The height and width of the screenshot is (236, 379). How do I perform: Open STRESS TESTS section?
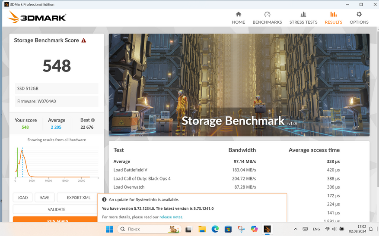click(x=303, y=18)
